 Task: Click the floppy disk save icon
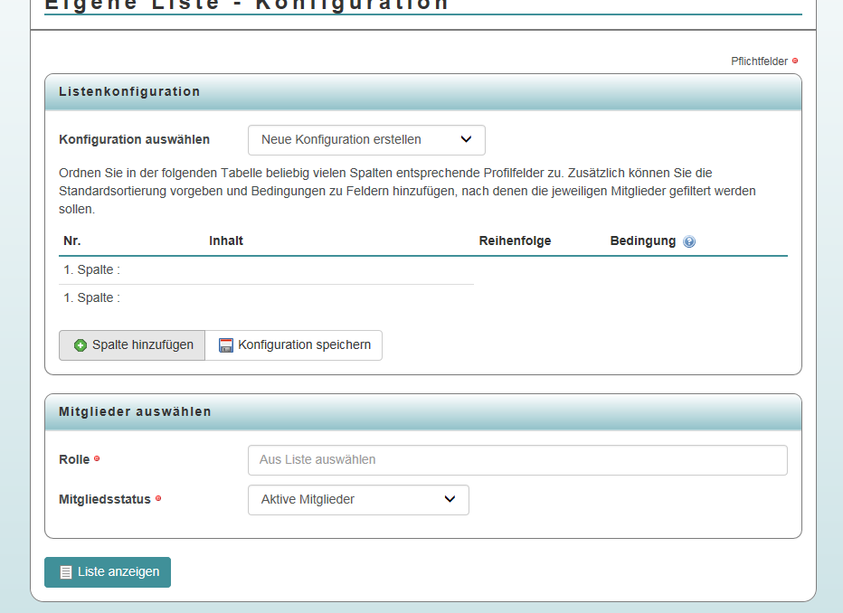226,345
